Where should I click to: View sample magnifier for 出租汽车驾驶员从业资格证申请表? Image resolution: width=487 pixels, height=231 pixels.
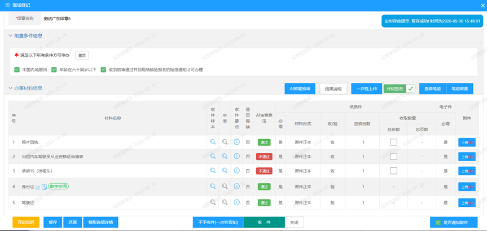[213, 156]
